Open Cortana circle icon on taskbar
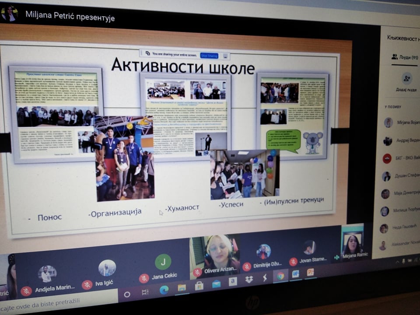The height and width of the screenshot is (315, 420). [127, 294]
